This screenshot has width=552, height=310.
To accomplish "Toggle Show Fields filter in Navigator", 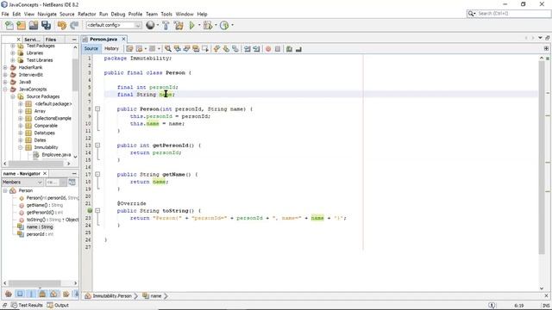I will pos(20,294).
